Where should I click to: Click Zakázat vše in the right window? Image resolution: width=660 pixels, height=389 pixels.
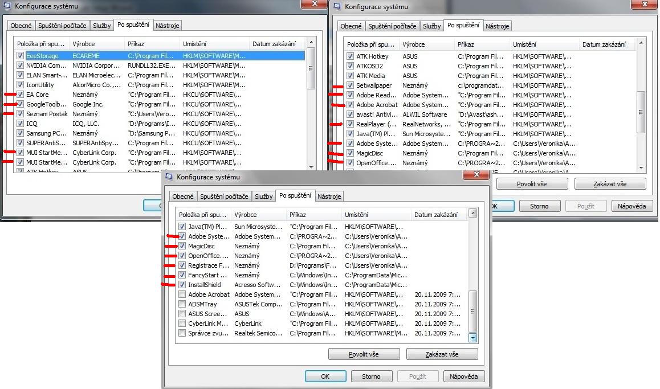click(x=610, y=184)
